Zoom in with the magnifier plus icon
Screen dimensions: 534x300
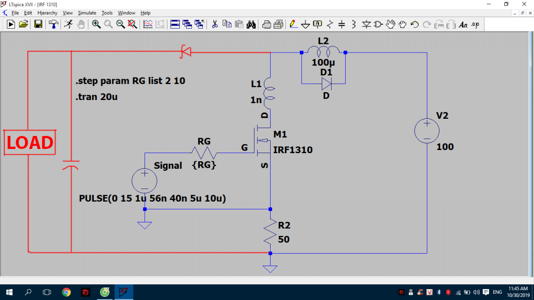(96, 24)
